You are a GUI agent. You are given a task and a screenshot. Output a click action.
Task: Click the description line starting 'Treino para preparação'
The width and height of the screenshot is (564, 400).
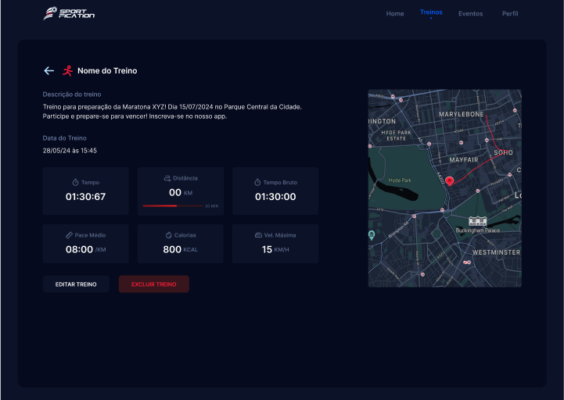pyautogui.click(x=172, y=107)
